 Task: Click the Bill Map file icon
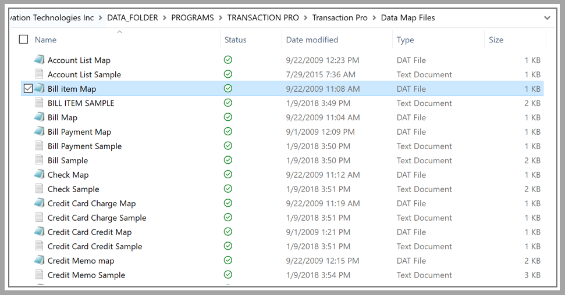pos(39,117)
